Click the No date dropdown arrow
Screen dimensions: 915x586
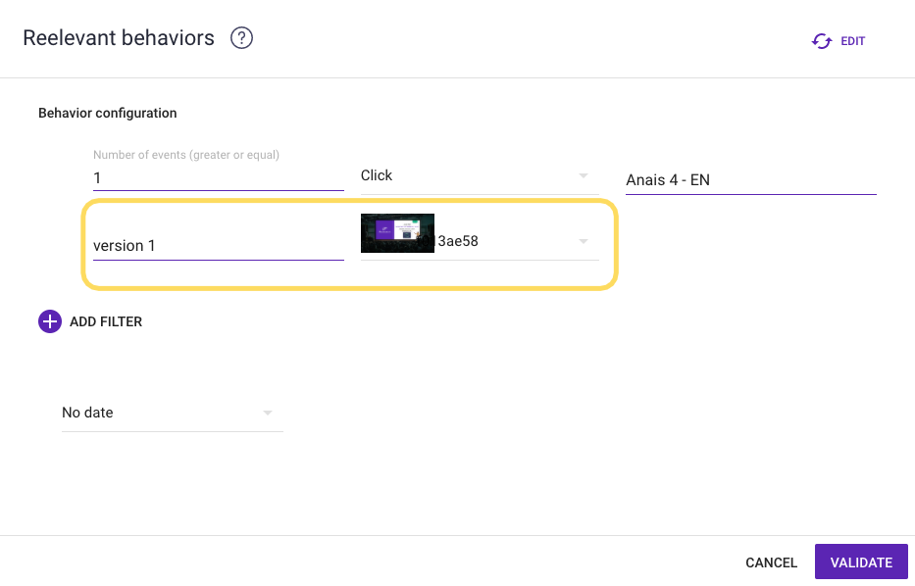[x=268, y=414]
